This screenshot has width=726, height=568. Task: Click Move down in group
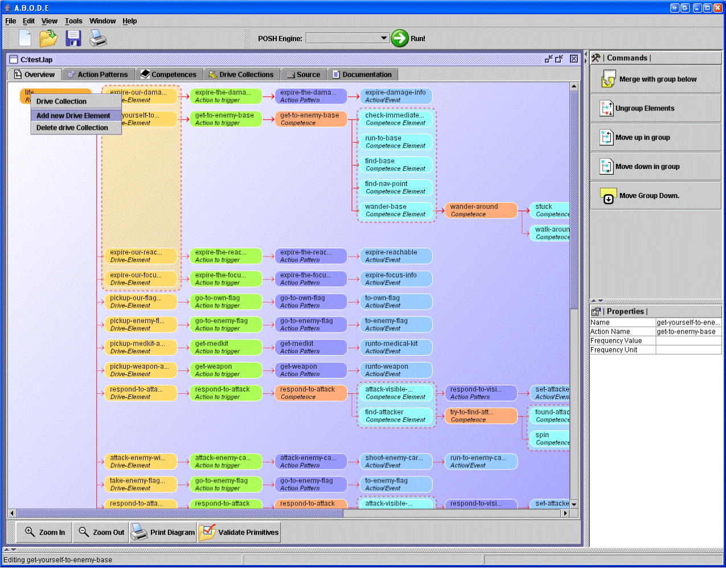pos(655,167)
